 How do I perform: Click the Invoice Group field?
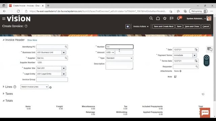[x=52, y=80]
